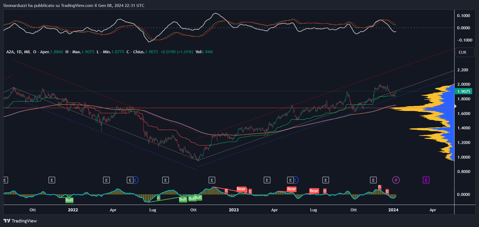Viewport: 479px width, 227px height.
Task: Click the Aper. 1.8860 open value
Action: 51,52
